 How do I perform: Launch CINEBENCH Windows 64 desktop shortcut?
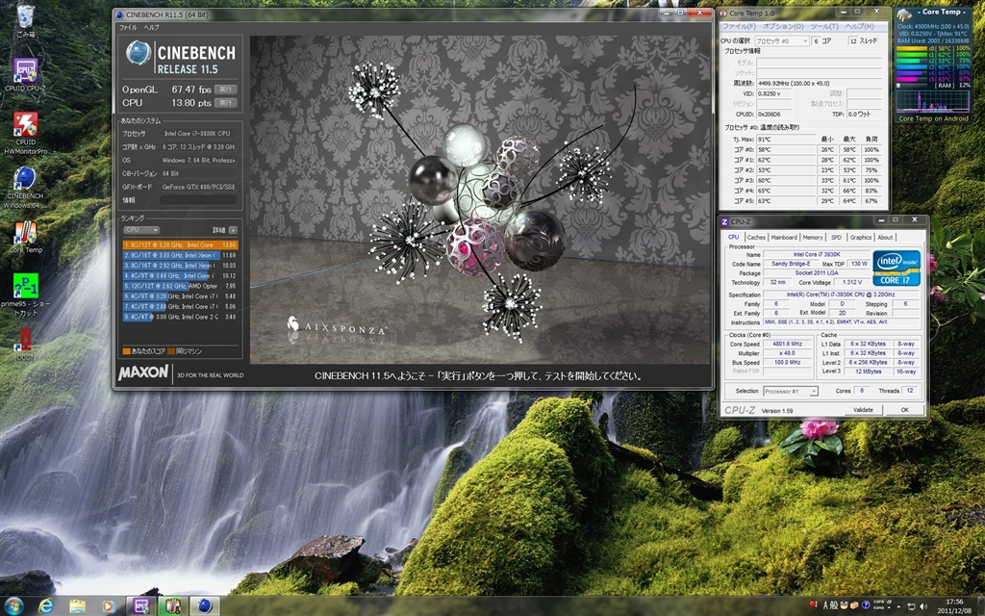26,184
